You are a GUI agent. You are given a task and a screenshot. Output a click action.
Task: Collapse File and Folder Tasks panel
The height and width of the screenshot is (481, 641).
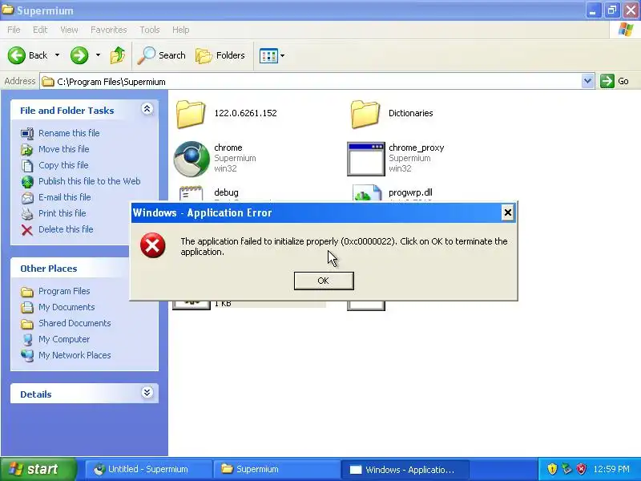(147, 108)
